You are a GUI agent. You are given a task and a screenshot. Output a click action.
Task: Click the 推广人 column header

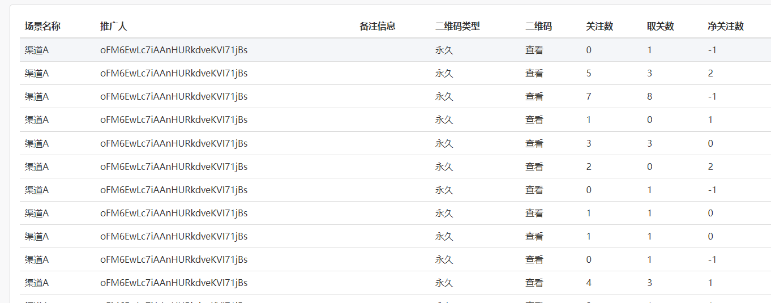pyautogui.click(x=113, y=26)
